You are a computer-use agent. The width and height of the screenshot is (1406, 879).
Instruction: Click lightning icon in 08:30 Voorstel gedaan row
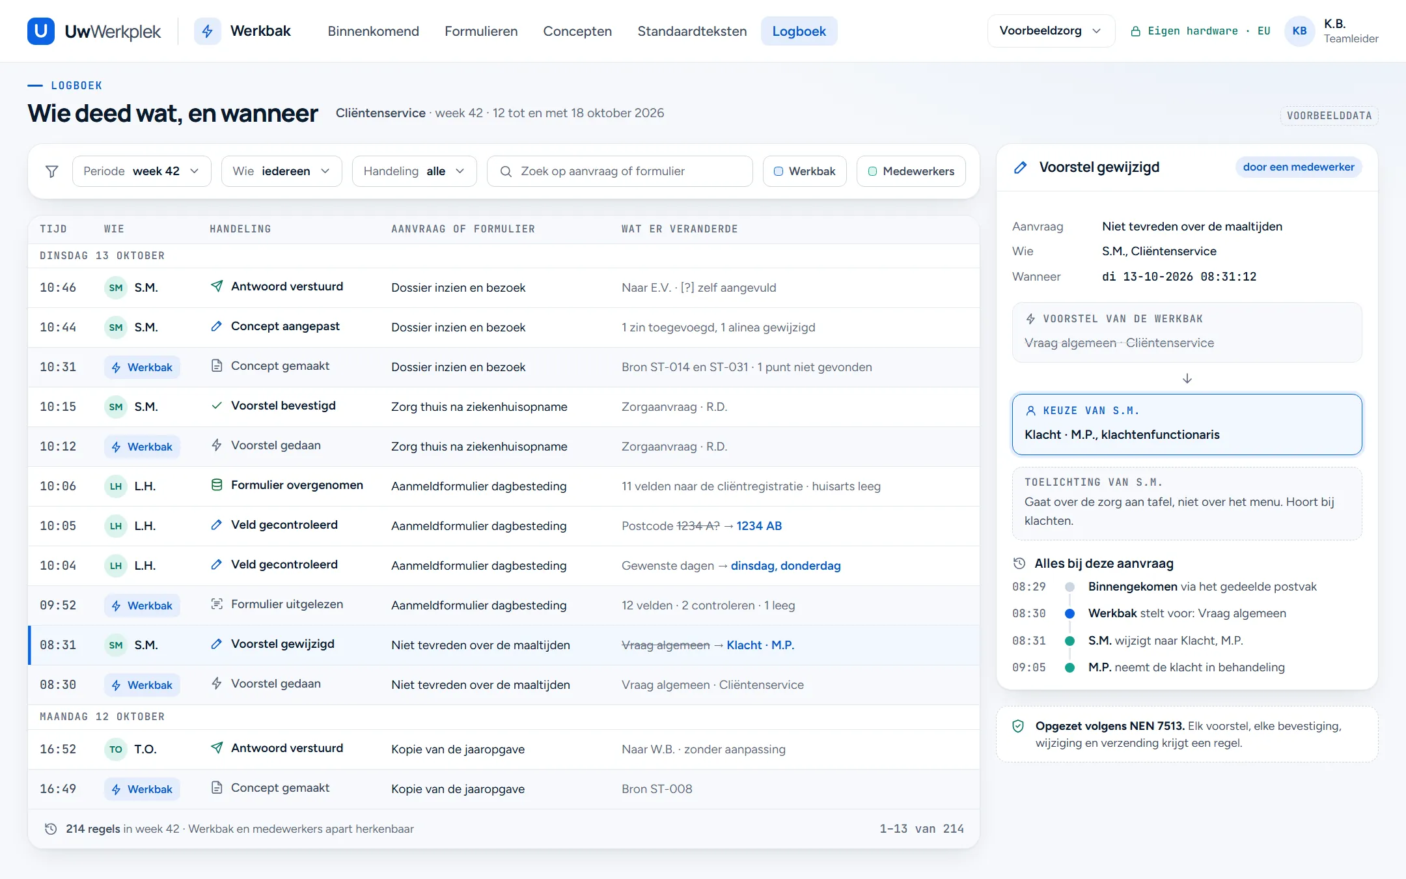(x=217, y=684)
